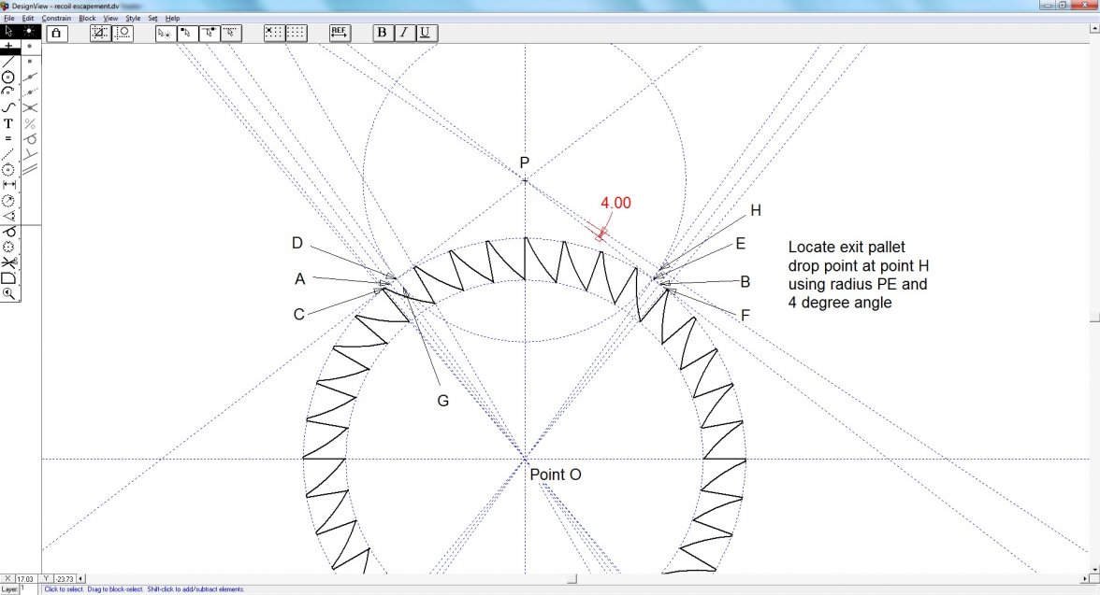Toggle the lock button in toolbar

(56, 33)
